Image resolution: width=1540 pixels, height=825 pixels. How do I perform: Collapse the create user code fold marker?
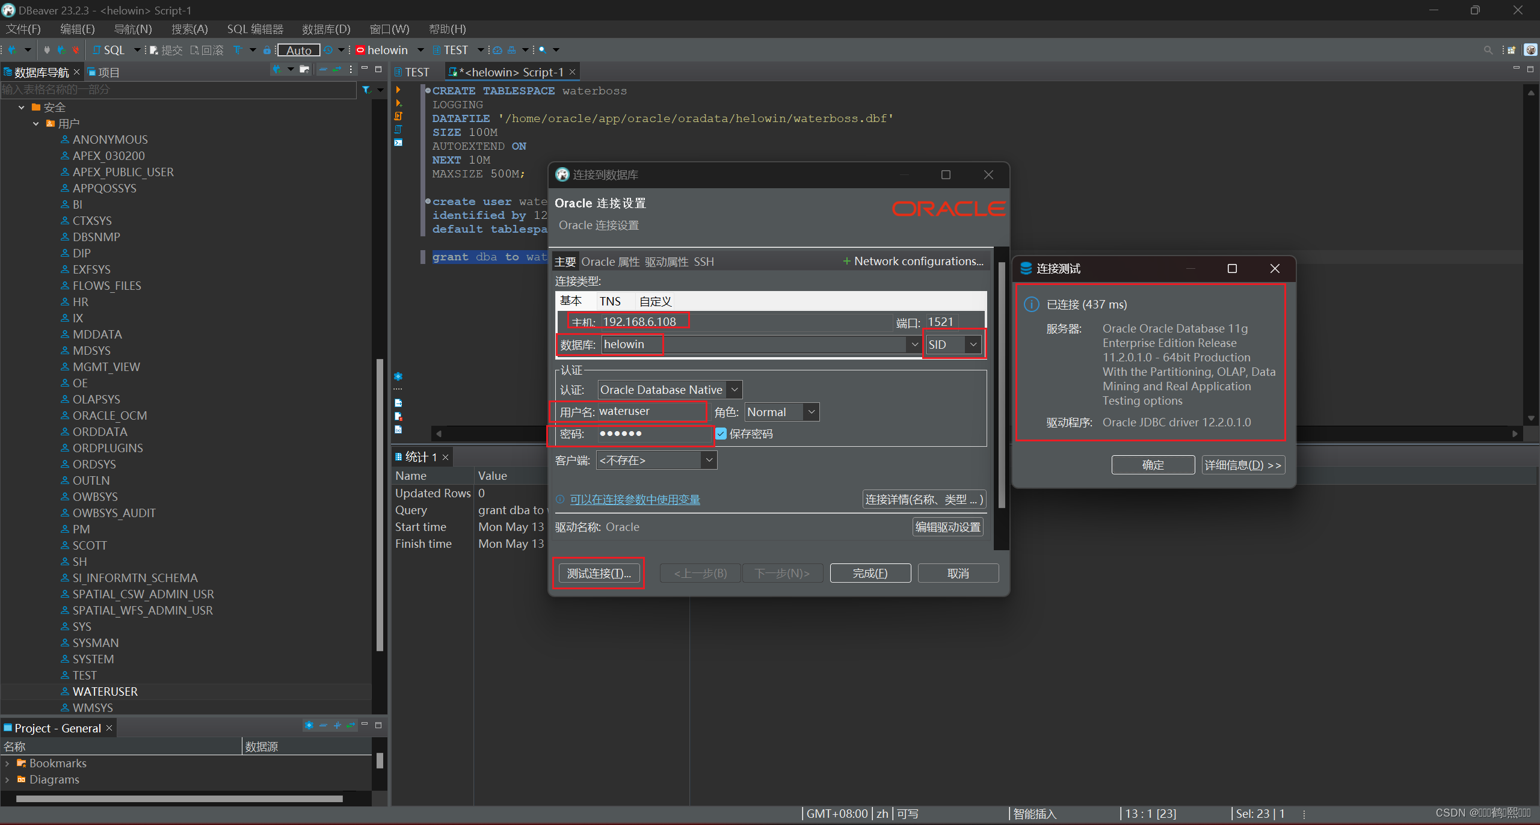[x=428, y=201]
